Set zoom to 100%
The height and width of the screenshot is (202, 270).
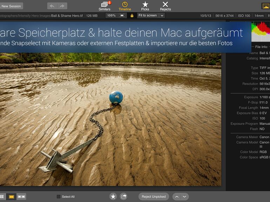111,16
